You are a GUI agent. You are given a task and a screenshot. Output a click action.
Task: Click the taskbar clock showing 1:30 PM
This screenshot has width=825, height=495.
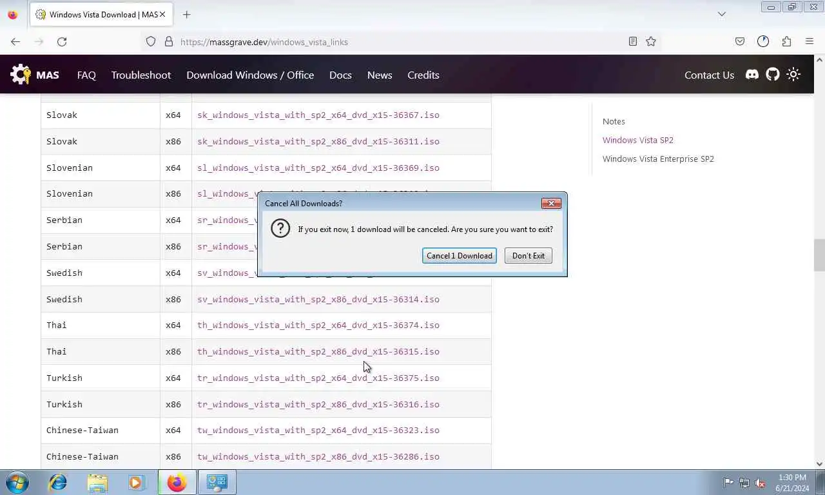[x=793, y=483]
